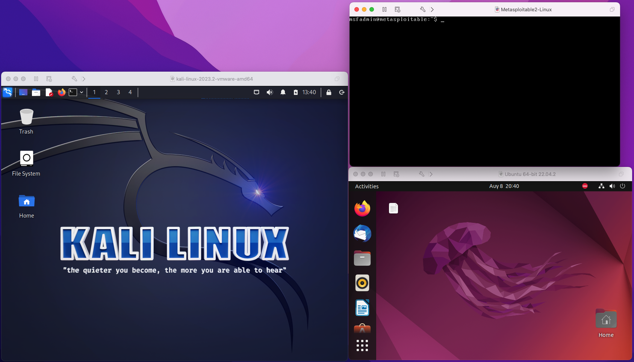
Task: Open Files from the Ubuntu dock
Action: tap(362, 258)
